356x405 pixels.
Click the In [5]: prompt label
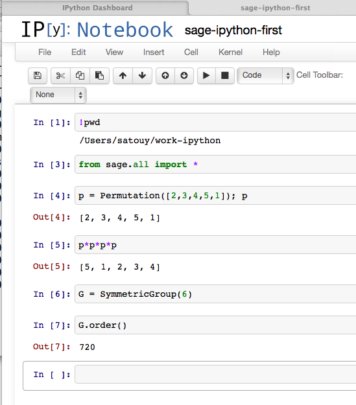52,245
